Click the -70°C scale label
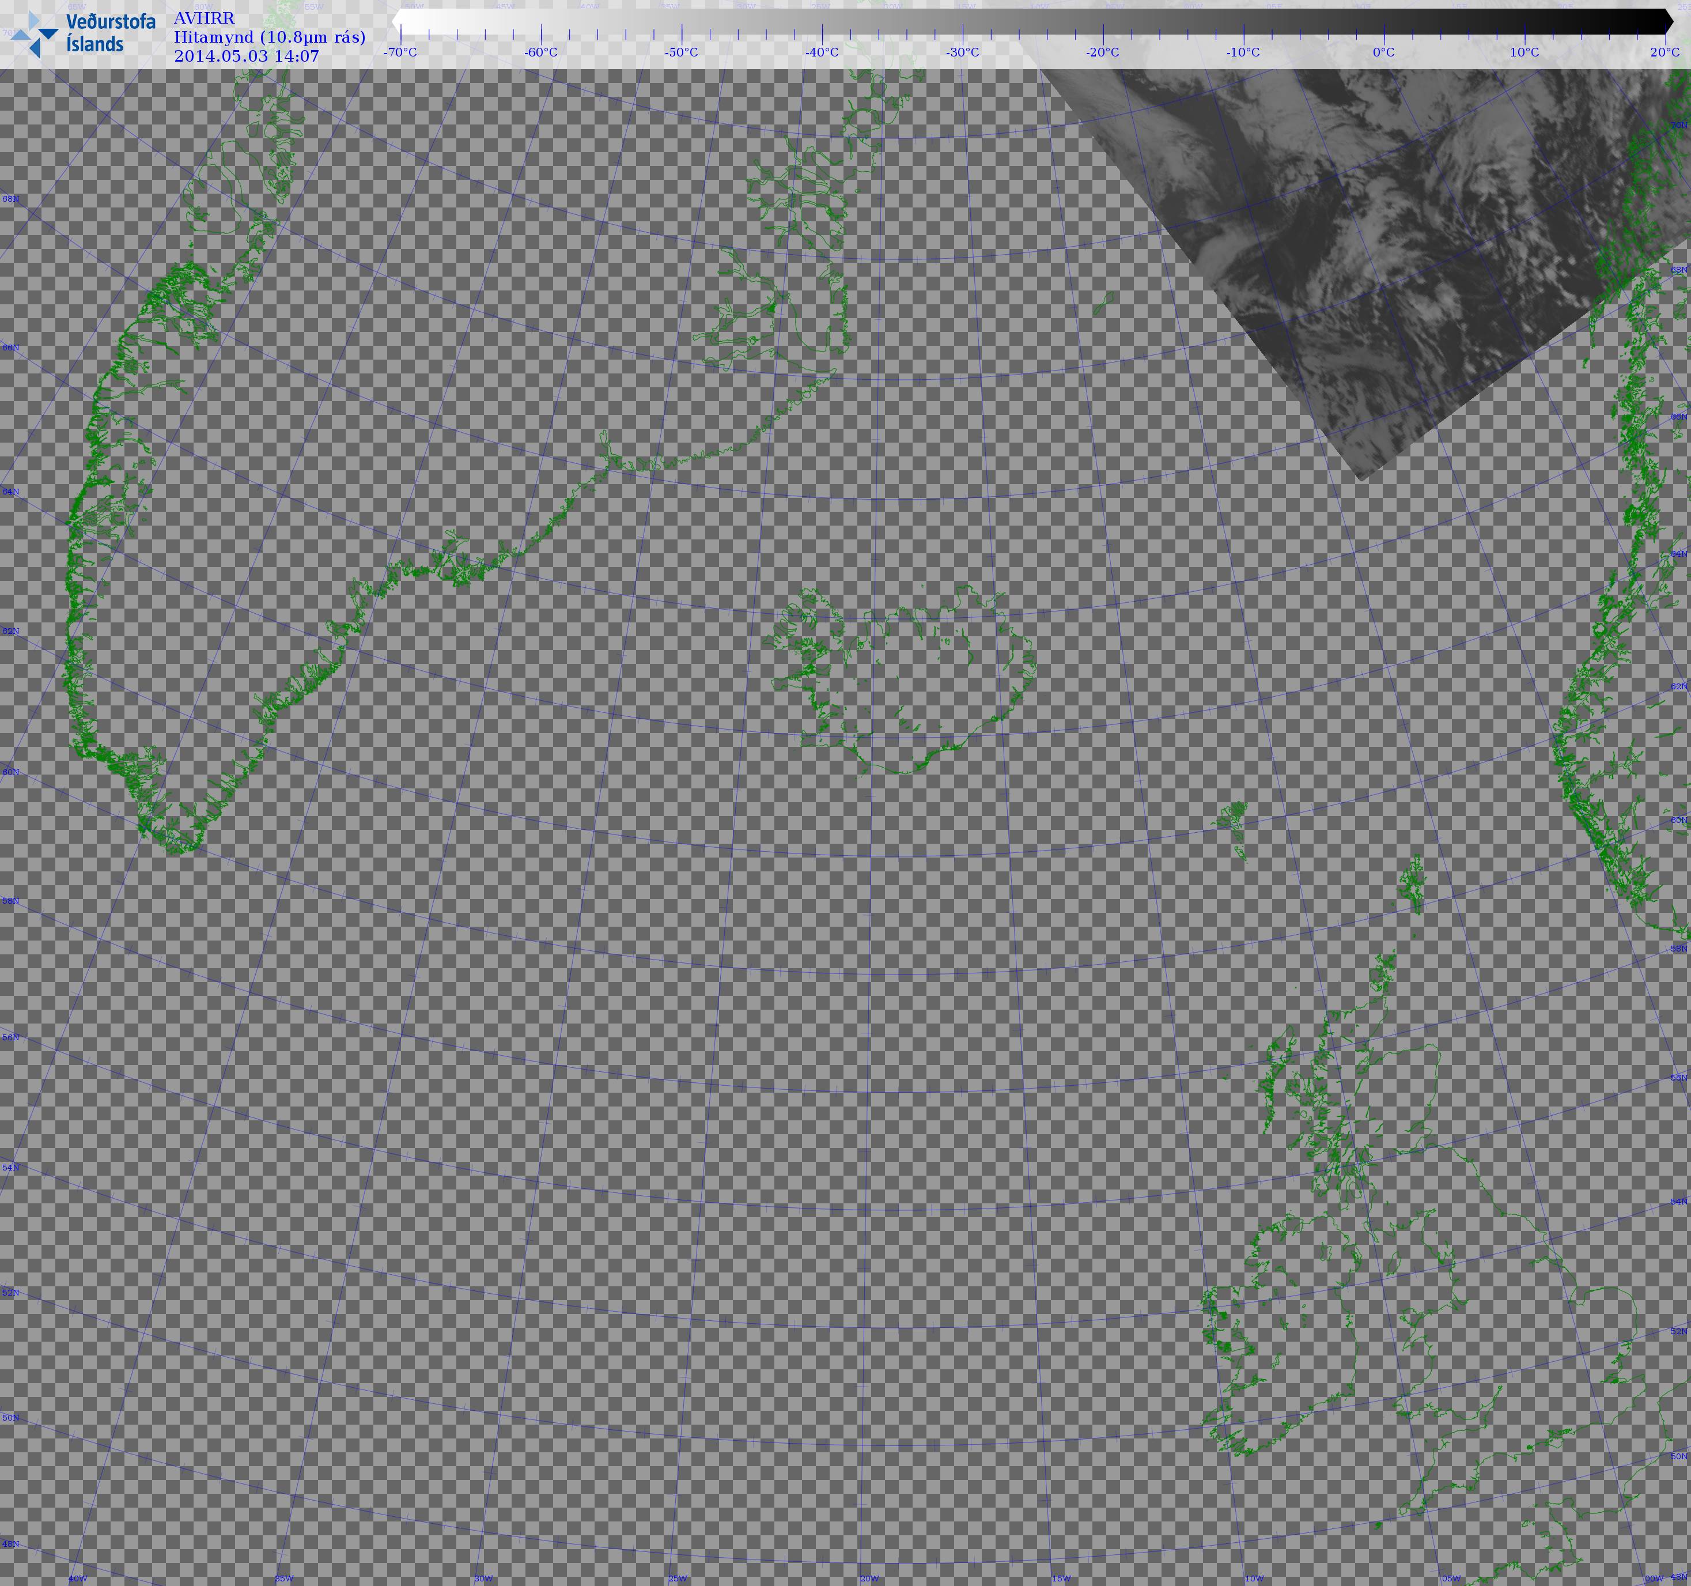The width and height of the screenshot is (1691, 1586). pos(400,52)
